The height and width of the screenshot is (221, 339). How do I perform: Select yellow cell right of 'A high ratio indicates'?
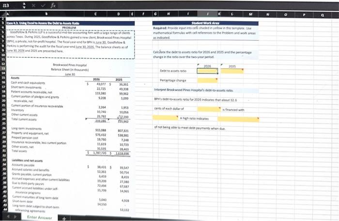[238, 119]
